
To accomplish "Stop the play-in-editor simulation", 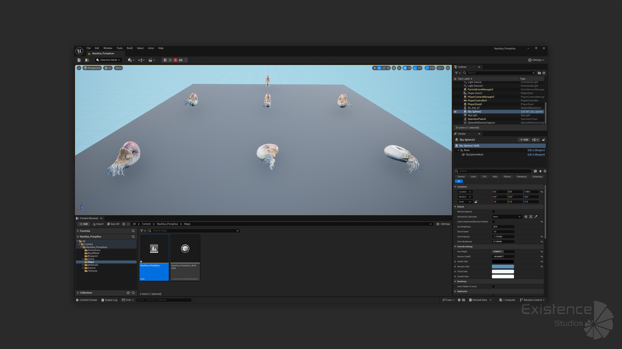I will pos(175,60).
